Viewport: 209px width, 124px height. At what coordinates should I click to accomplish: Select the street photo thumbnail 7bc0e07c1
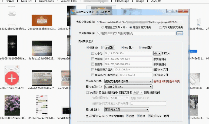(x=194, y=105)
